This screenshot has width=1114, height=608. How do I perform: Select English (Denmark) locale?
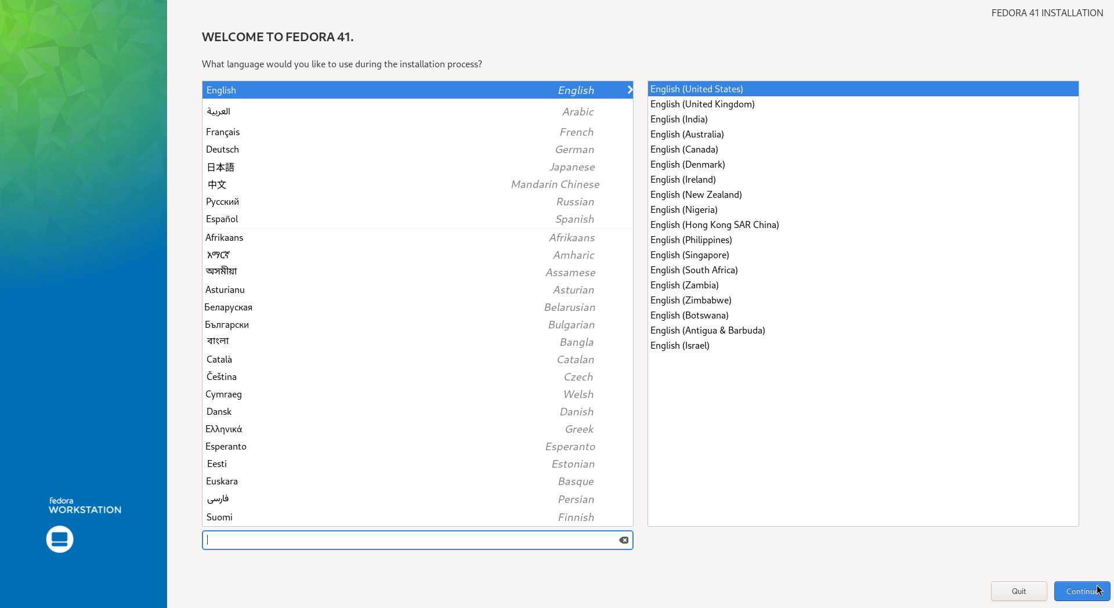863,164
